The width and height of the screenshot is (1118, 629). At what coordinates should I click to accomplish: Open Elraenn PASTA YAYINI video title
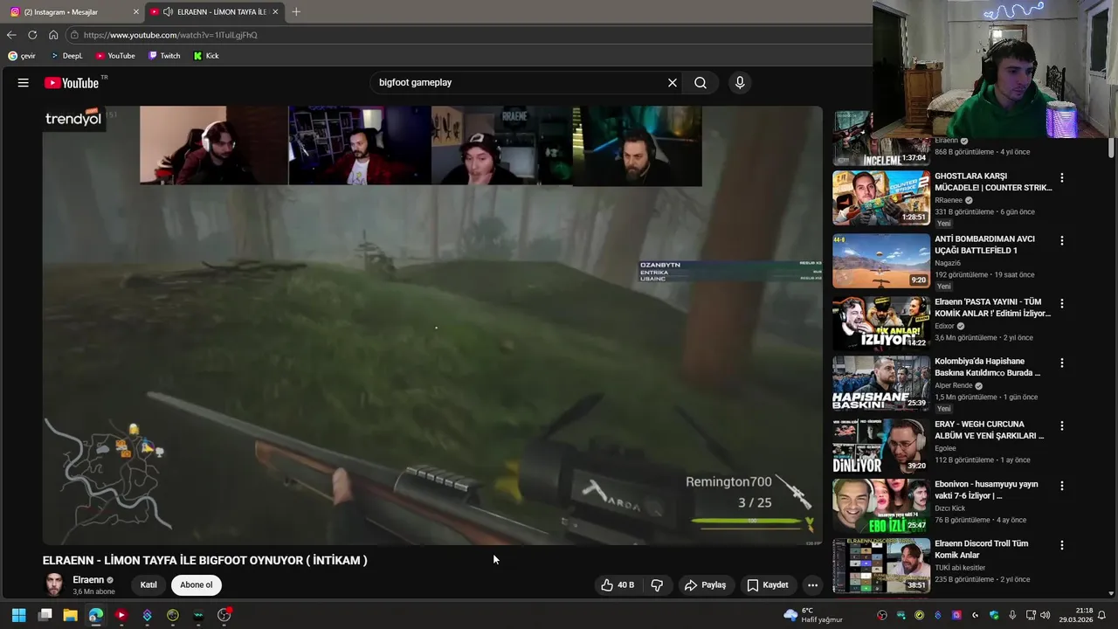pyautogui.click(x=992, y=308)
